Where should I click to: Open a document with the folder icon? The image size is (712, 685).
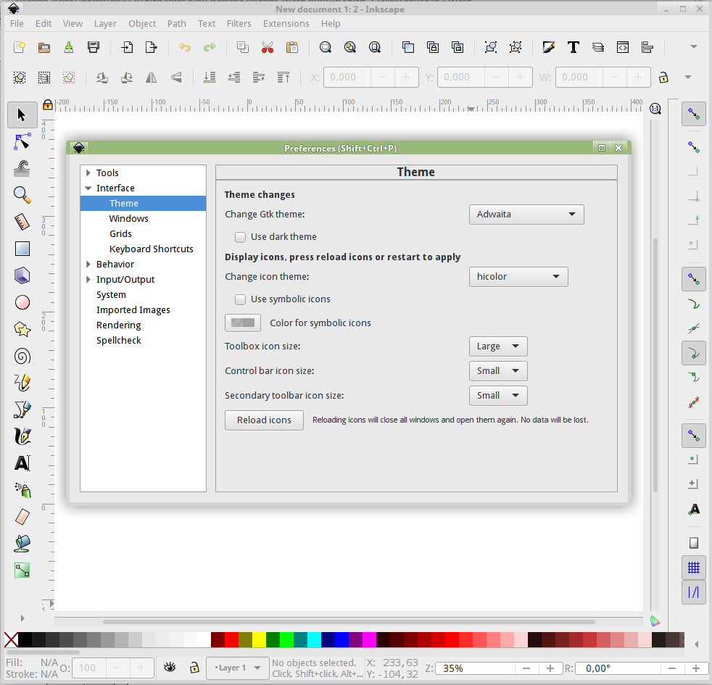click(x=44, y=47)
